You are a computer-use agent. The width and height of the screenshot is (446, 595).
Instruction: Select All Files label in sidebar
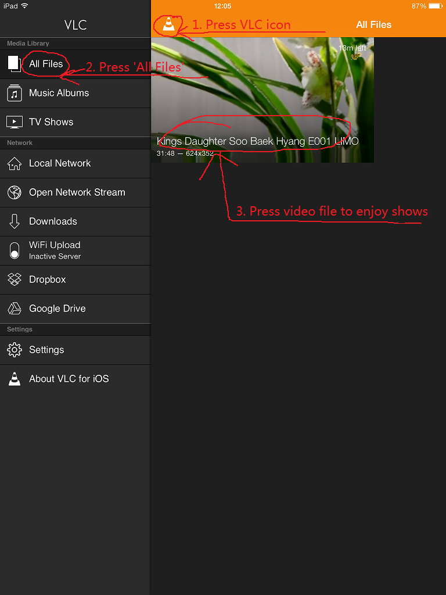(46, 64)
